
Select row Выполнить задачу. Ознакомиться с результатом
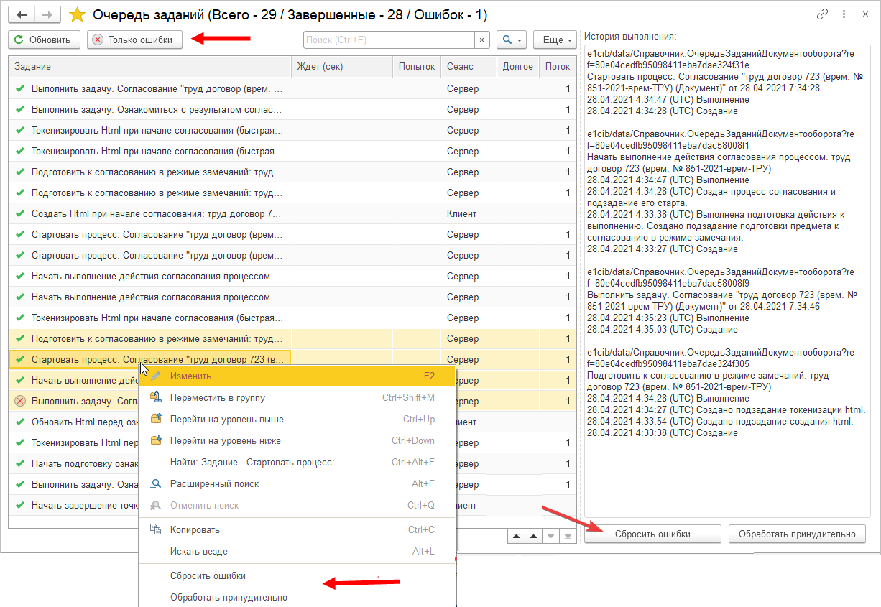pyautogui.click(x=292, y=109)
